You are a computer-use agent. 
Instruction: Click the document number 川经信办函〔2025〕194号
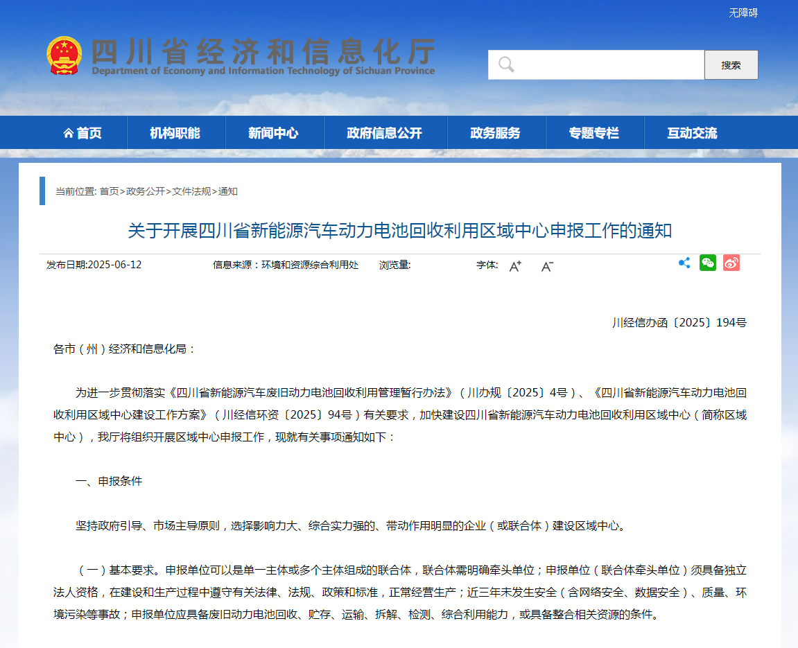(679, 322)
